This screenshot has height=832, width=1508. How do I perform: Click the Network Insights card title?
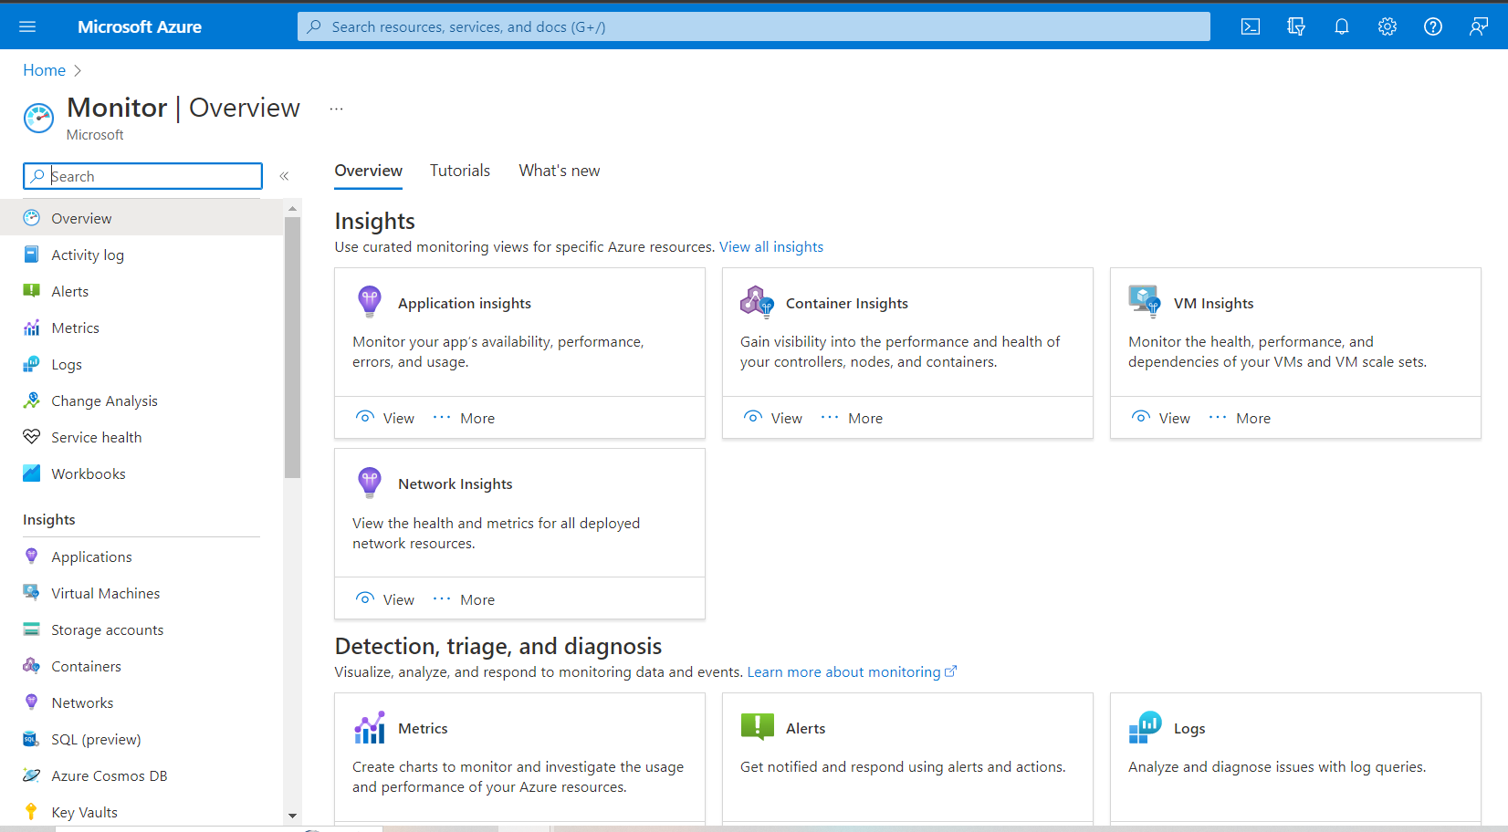pyautogui.click(x=456, y=484)
